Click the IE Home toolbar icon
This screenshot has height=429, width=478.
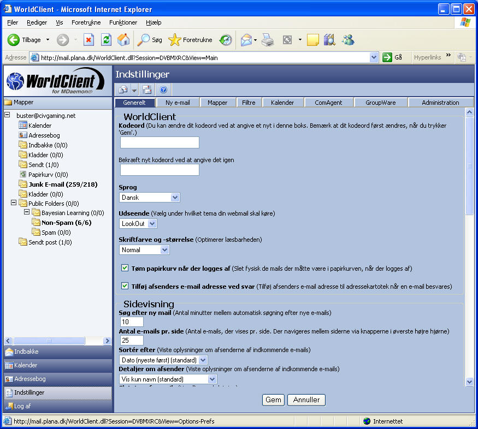[x=123, y=40]
